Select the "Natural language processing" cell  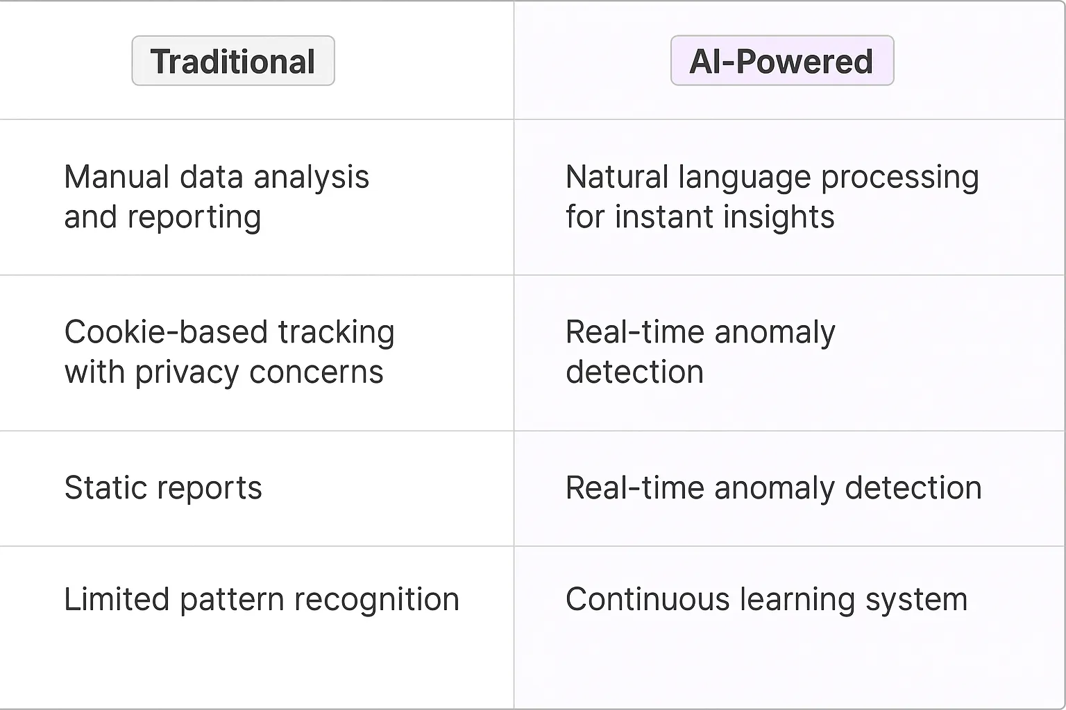(x=772, y=197)
